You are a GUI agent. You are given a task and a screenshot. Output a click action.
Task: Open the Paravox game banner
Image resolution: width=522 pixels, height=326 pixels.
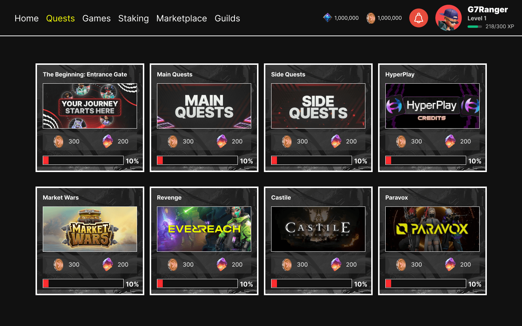[432, 229]
